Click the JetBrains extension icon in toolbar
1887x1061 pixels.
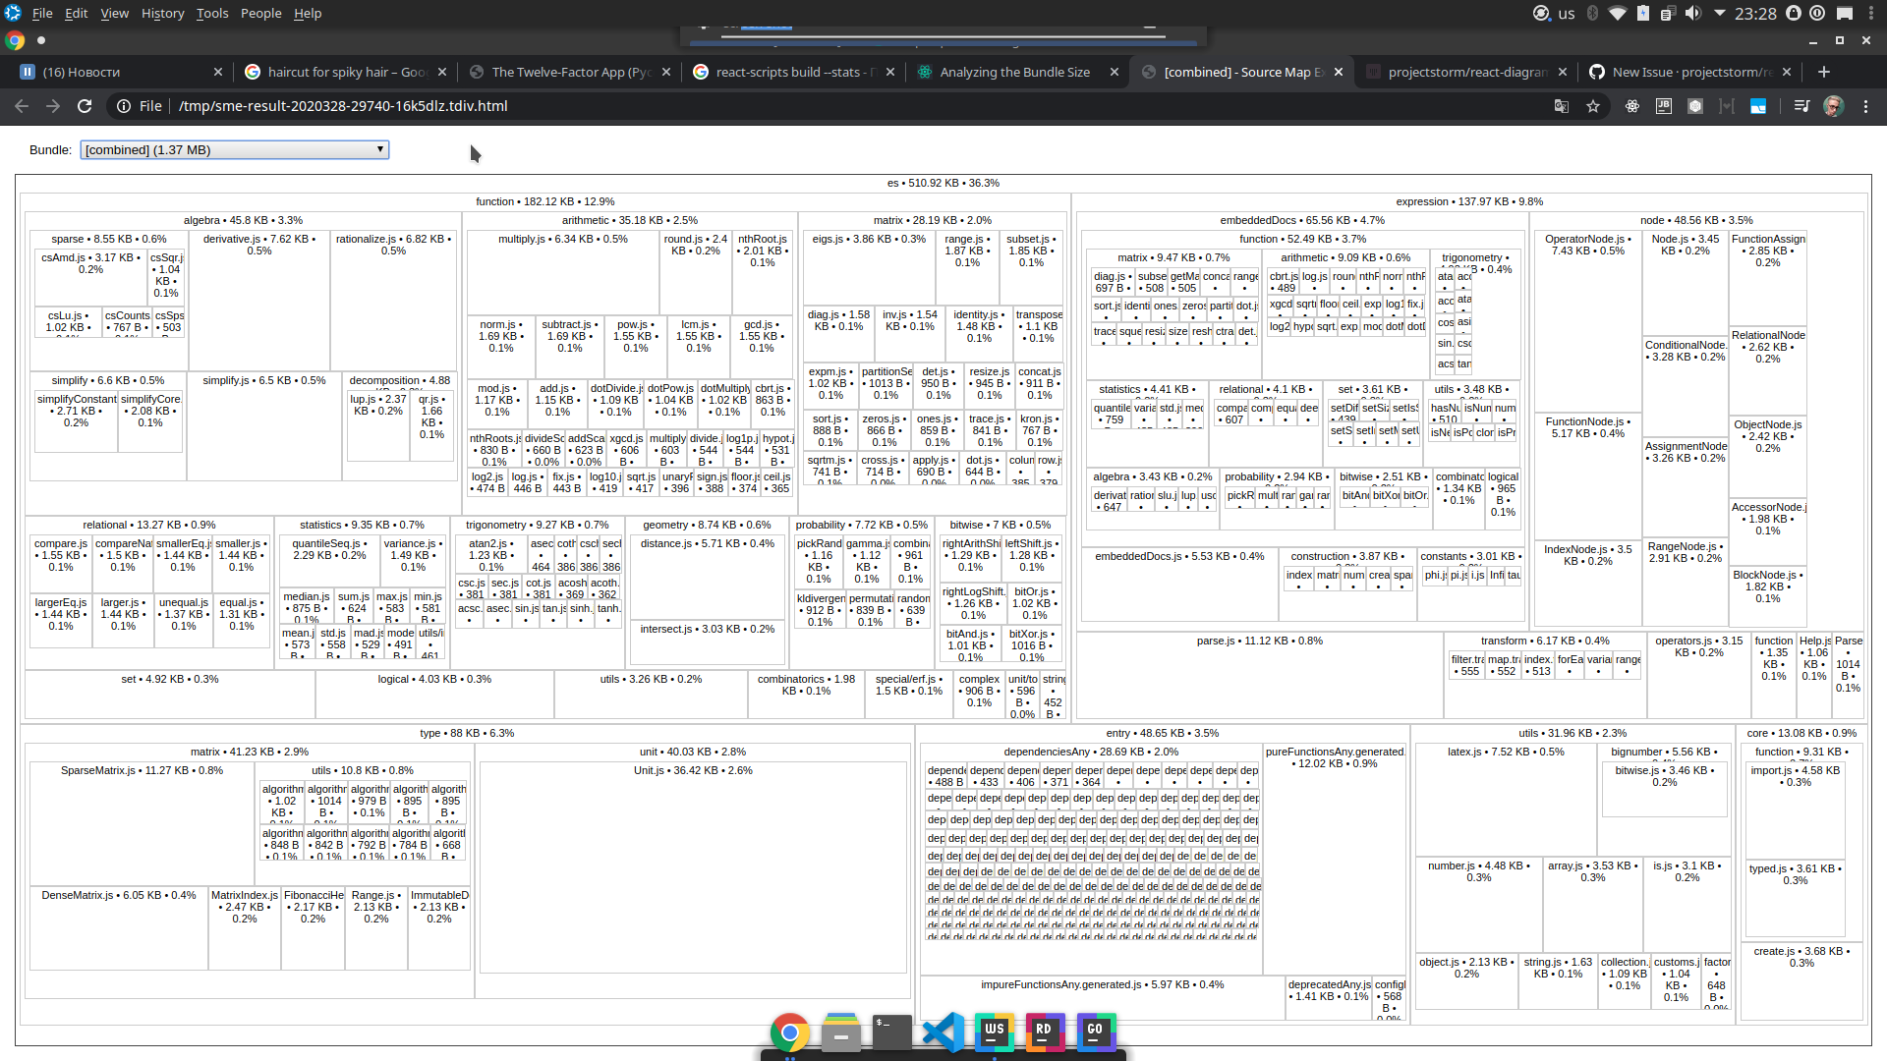pos(1663,105)
